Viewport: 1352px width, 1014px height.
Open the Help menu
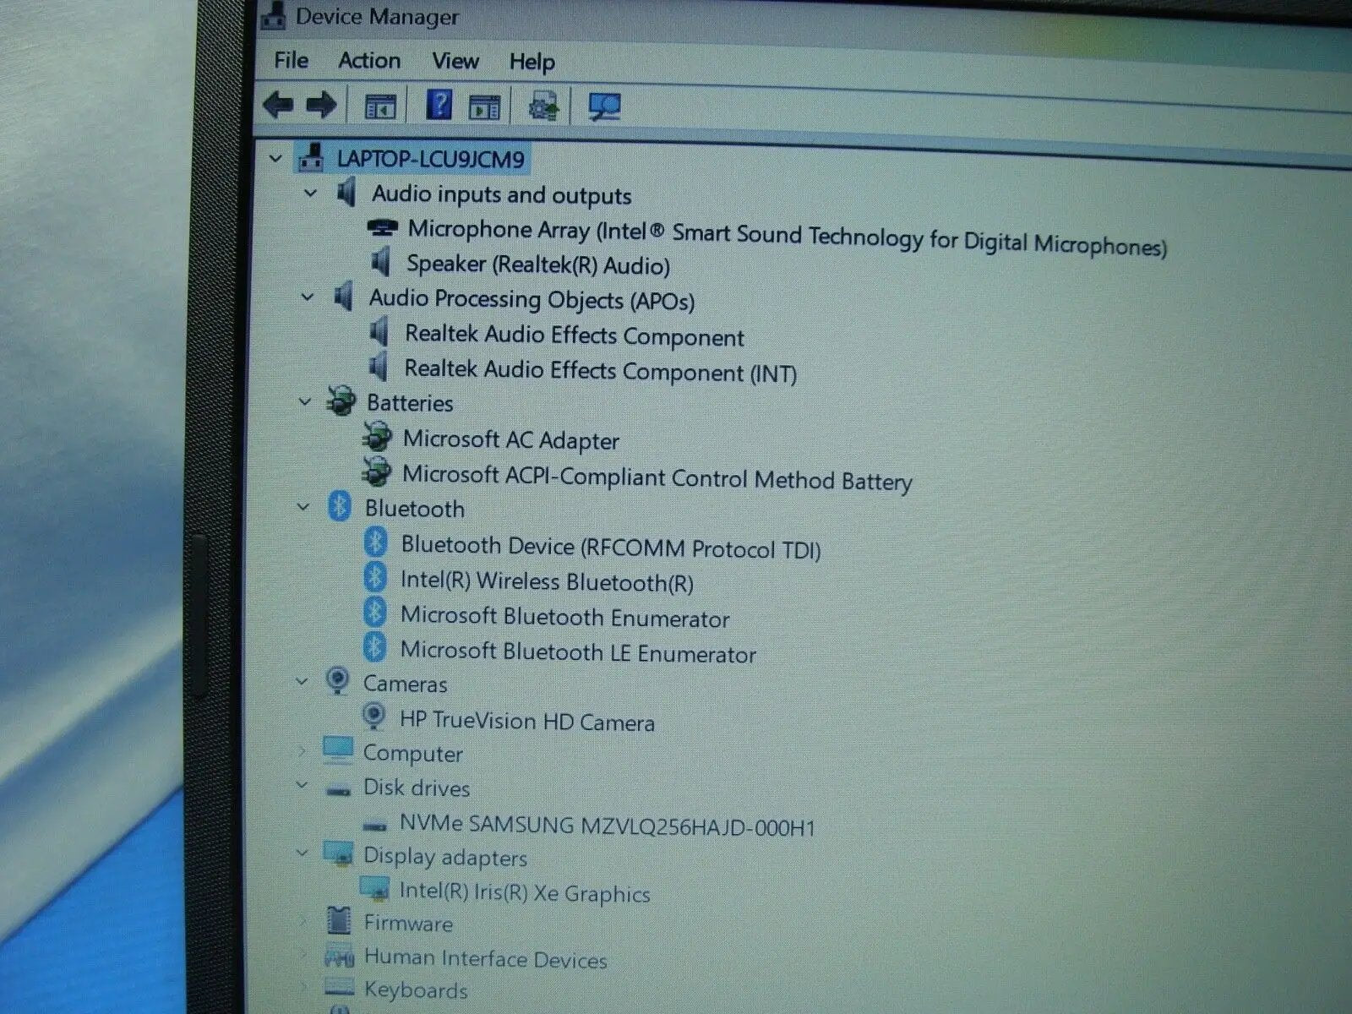532,62
